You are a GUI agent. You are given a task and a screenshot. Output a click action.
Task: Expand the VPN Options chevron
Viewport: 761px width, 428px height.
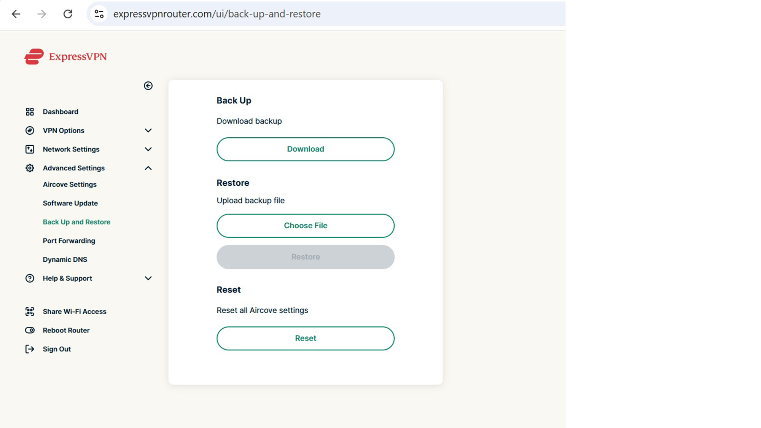pos(148,130)
